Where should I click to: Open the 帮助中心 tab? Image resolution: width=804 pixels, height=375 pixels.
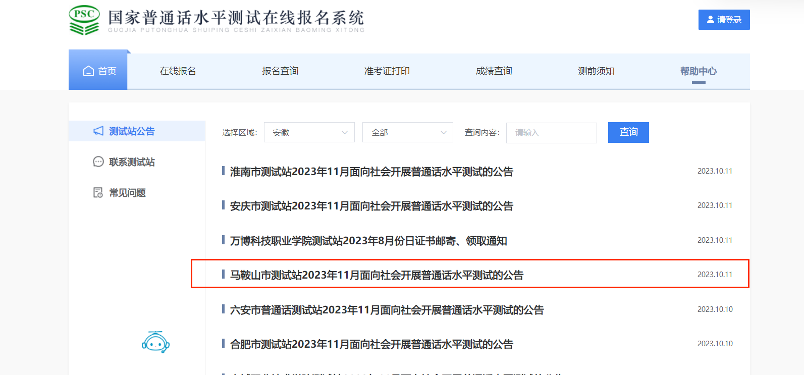(699, 71)
